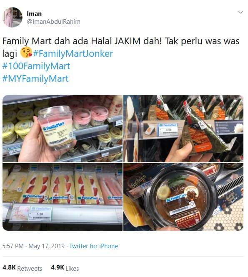The image size is (248, 277).
Task: Click the 4.9K likes count number
Action: click(x=58, y=267)
